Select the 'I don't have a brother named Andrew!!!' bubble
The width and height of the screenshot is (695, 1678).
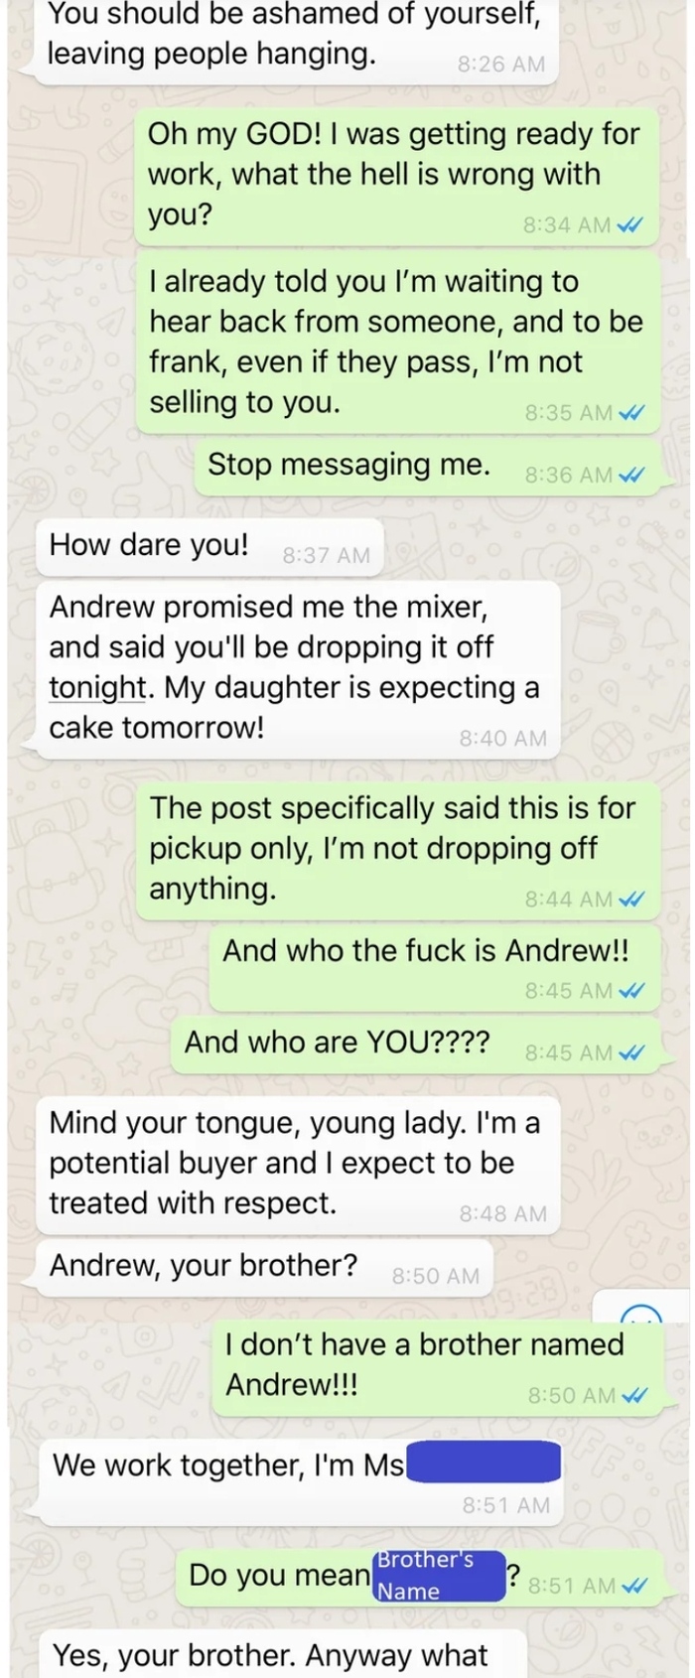point(438,1367)
